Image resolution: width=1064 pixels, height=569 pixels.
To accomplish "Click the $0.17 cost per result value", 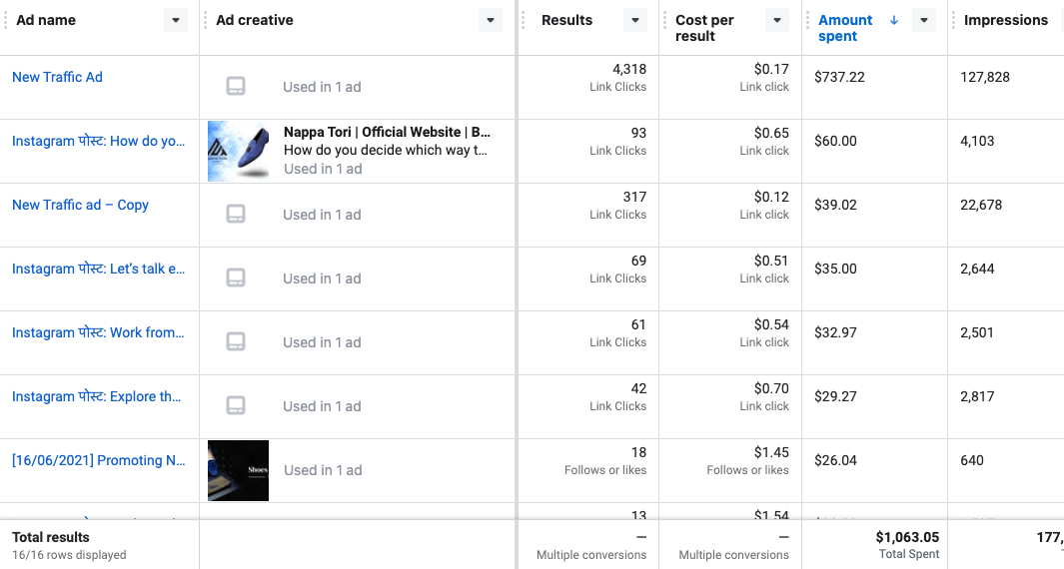I will click(x=771, y=69).
